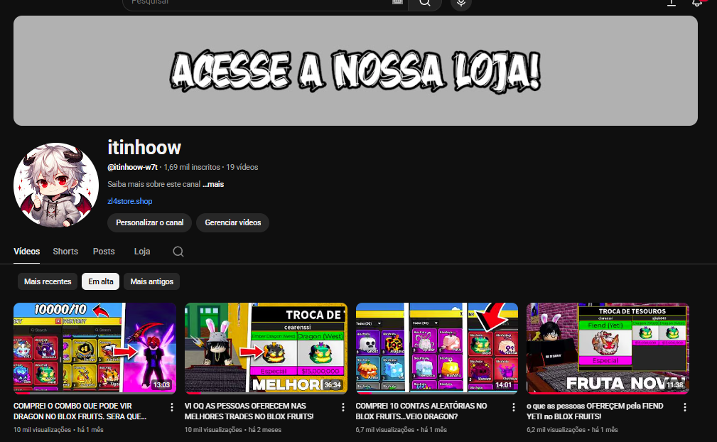The height and width of the screenshot is (442, 717).
Task: Search channel with magnifier icon next to Loja
Action: 178,252
